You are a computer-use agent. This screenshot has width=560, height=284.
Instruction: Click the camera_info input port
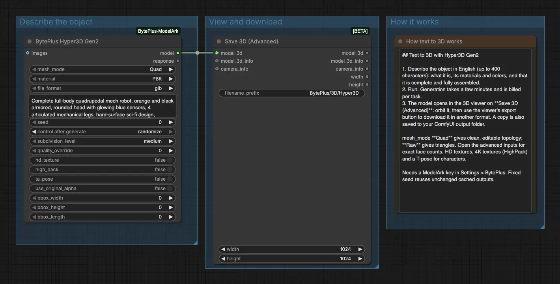217,69
